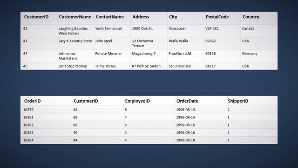The image size is (298, 168).
Task: Select customer ID 46 cell
Action: point(75,133)
